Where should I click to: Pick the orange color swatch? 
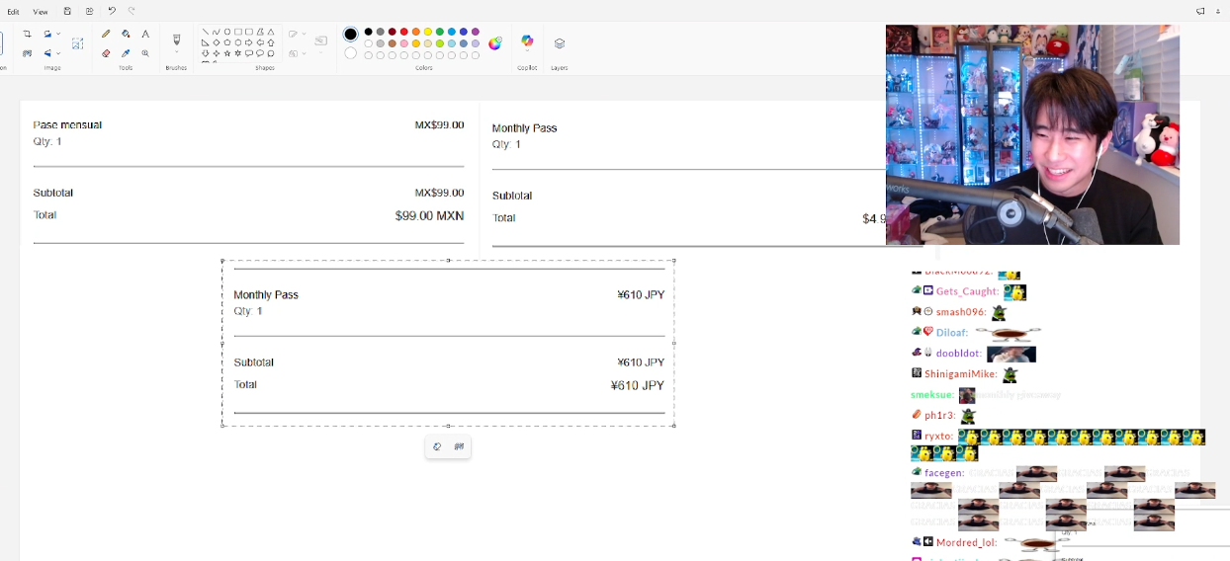416,32
